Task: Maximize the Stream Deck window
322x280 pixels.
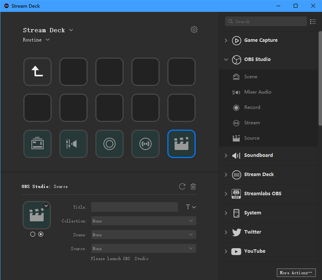Action: 295,6
